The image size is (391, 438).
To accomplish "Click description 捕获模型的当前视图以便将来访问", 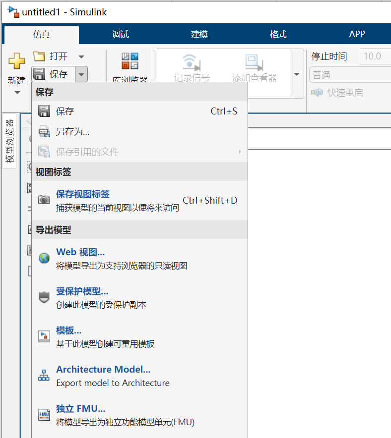I will 118,208.
